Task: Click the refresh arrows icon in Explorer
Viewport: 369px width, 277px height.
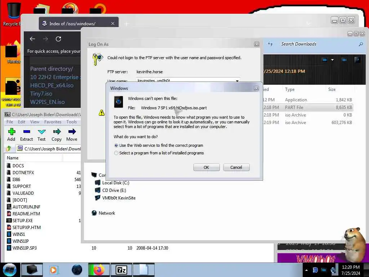Action: click(x=270, y=44)
